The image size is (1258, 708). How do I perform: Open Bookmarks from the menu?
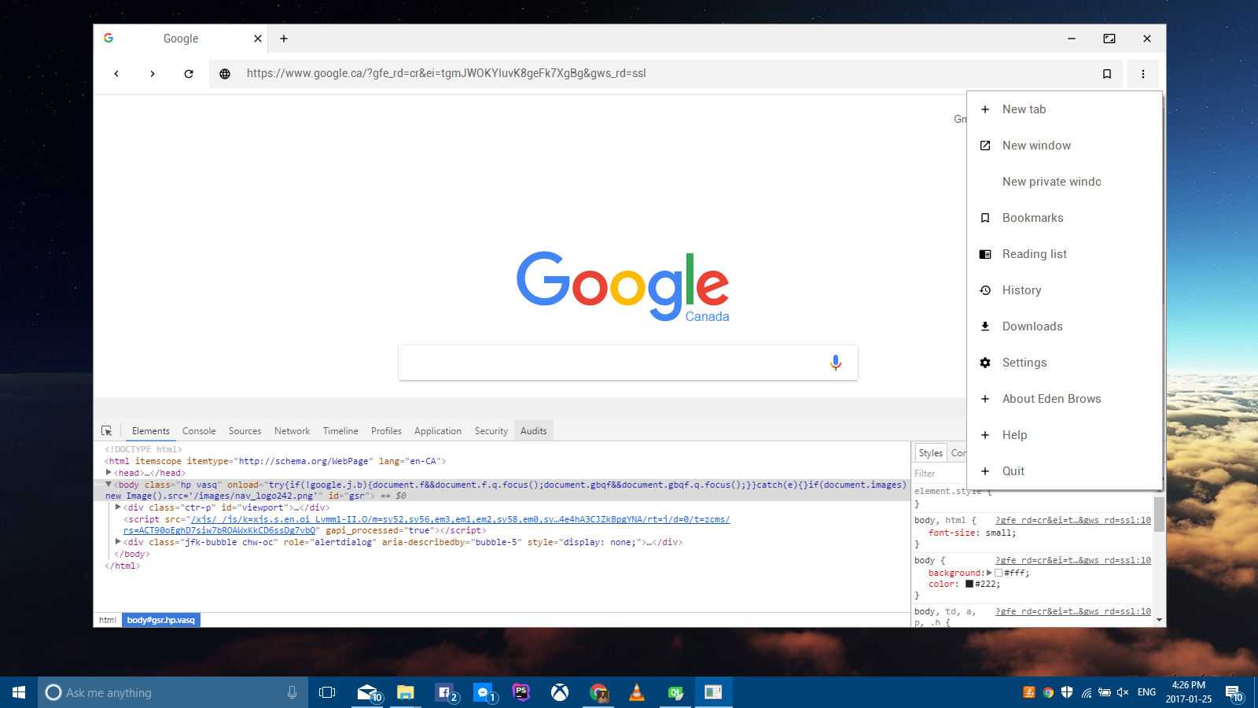pos(1065,218)
